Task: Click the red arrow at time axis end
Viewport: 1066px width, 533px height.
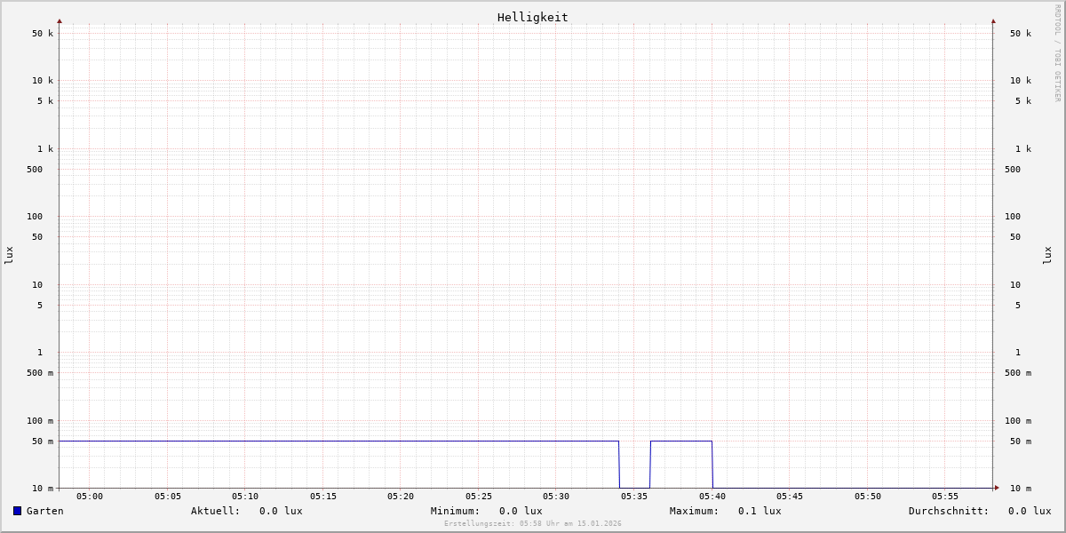Action: click(997, 488)
